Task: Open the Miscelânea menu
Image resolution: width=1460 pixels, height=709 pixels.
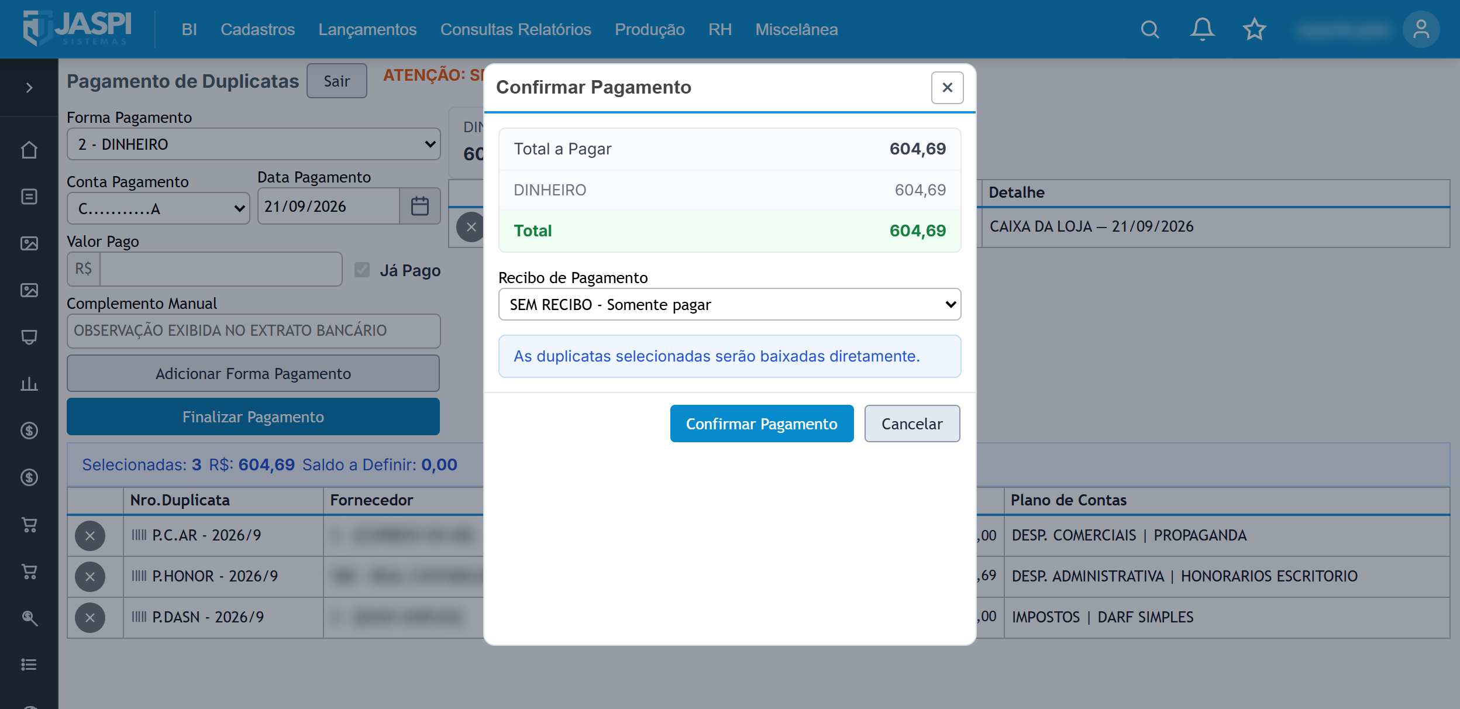Action: 796,29
